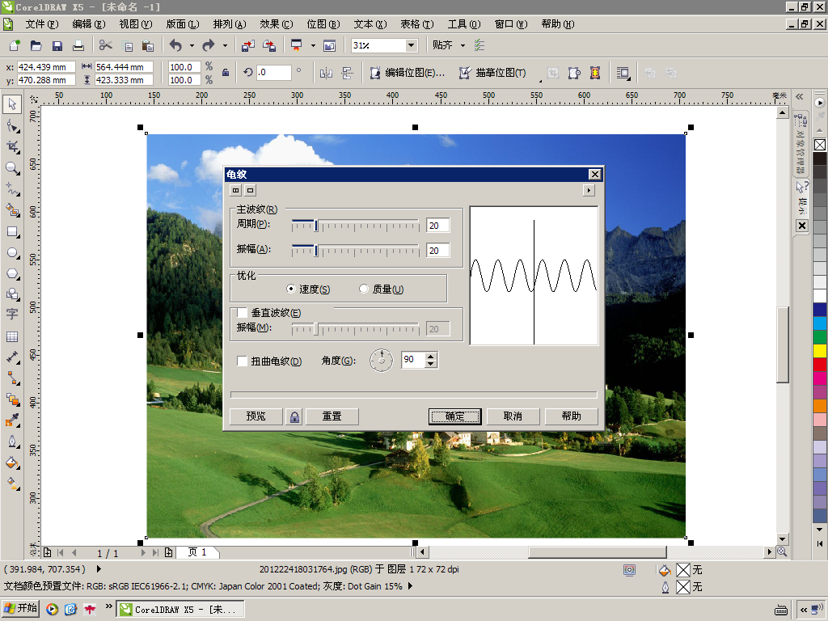This screenshot has width=828, height=621.
Task: Expand the color profile info arrow
Action: click(410, 586)
